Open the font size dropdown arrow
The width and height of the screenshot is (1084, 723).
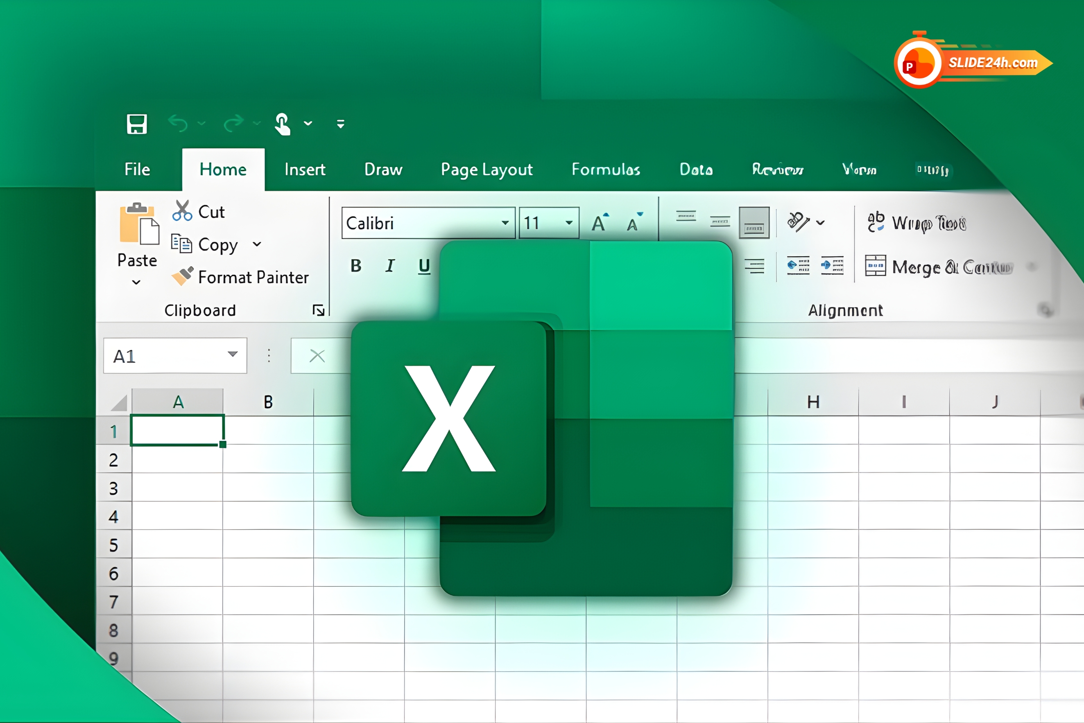click(x=569, y=223)
